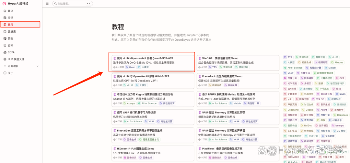The width and height of the screenshot is (350, 163).
Task: Select the 3D 建模 tag in the tag cloud
Action: pos(290,89)
